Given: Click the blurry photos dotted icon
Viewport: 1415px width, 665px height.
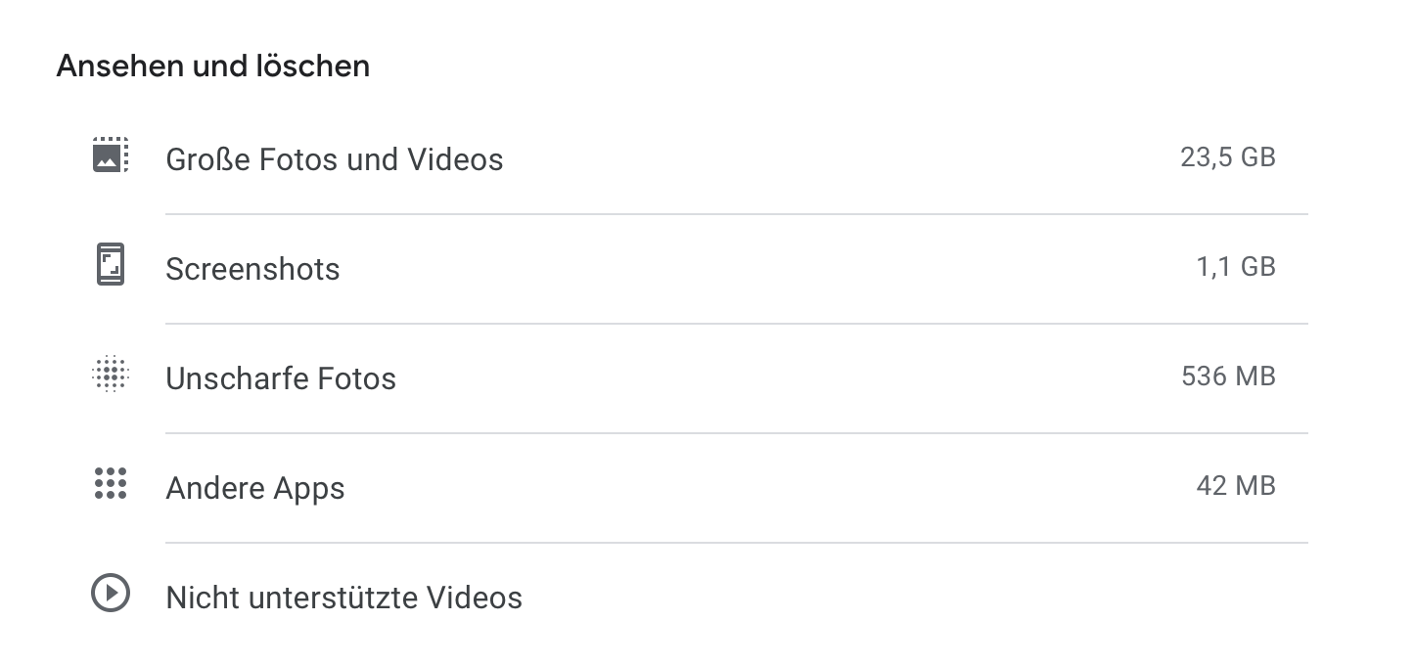Looking at the screenshot, I should [x=111, y=376].
